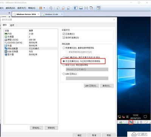Click the Send Ctrl+Alt+Del toolbar icon

[x=51, y=8]
